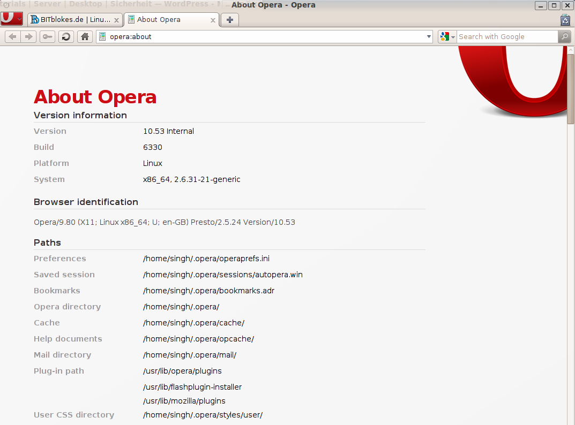
Task: Click the Paths section heading
Action: (47, 243)
